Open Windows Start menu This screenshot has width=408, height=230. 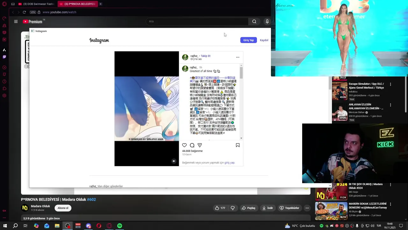click(x=5, y=226)
